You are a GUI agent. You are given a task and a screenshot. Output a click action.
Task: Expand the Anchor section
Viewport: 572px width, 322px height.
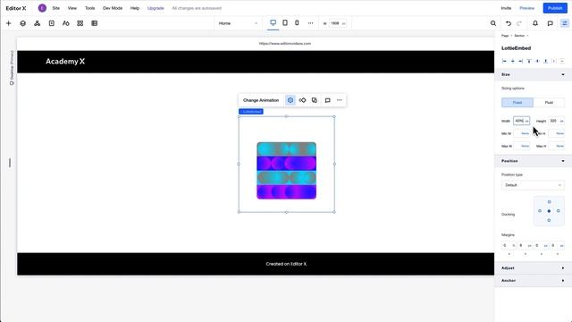pyautogui.click(x=563, y=281)
